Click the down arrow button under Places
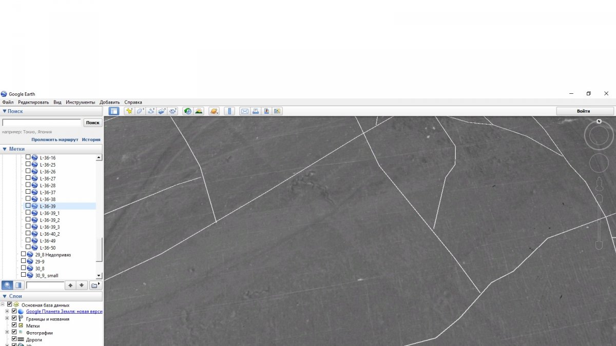The image size is (616, 346). click(x=82, y=285)
